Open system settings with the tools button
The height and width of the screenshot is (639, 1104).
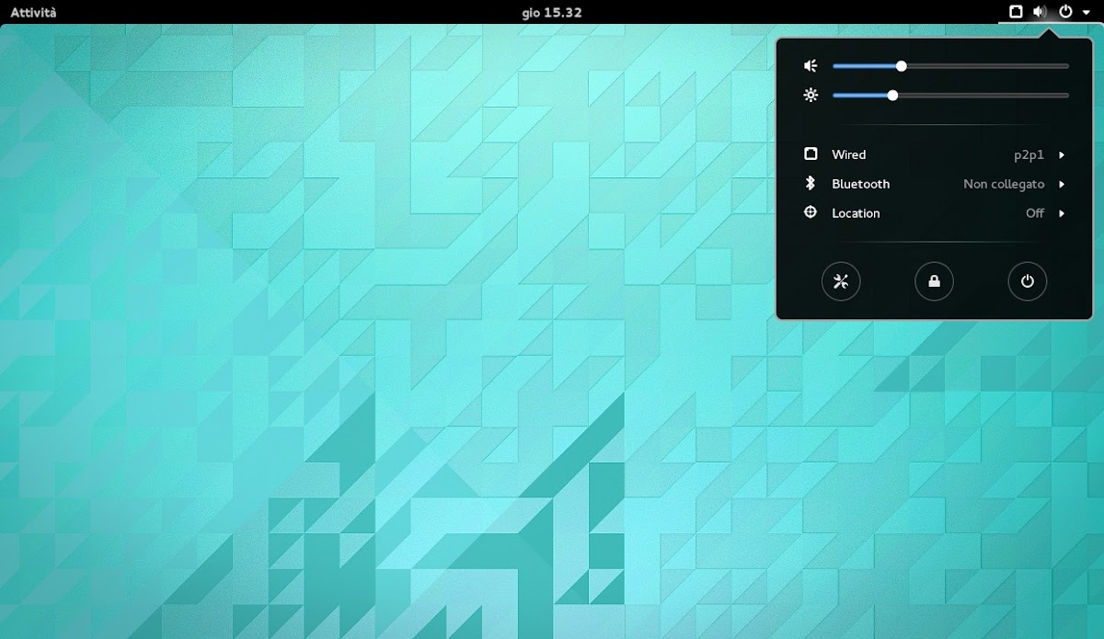(841, 281)
